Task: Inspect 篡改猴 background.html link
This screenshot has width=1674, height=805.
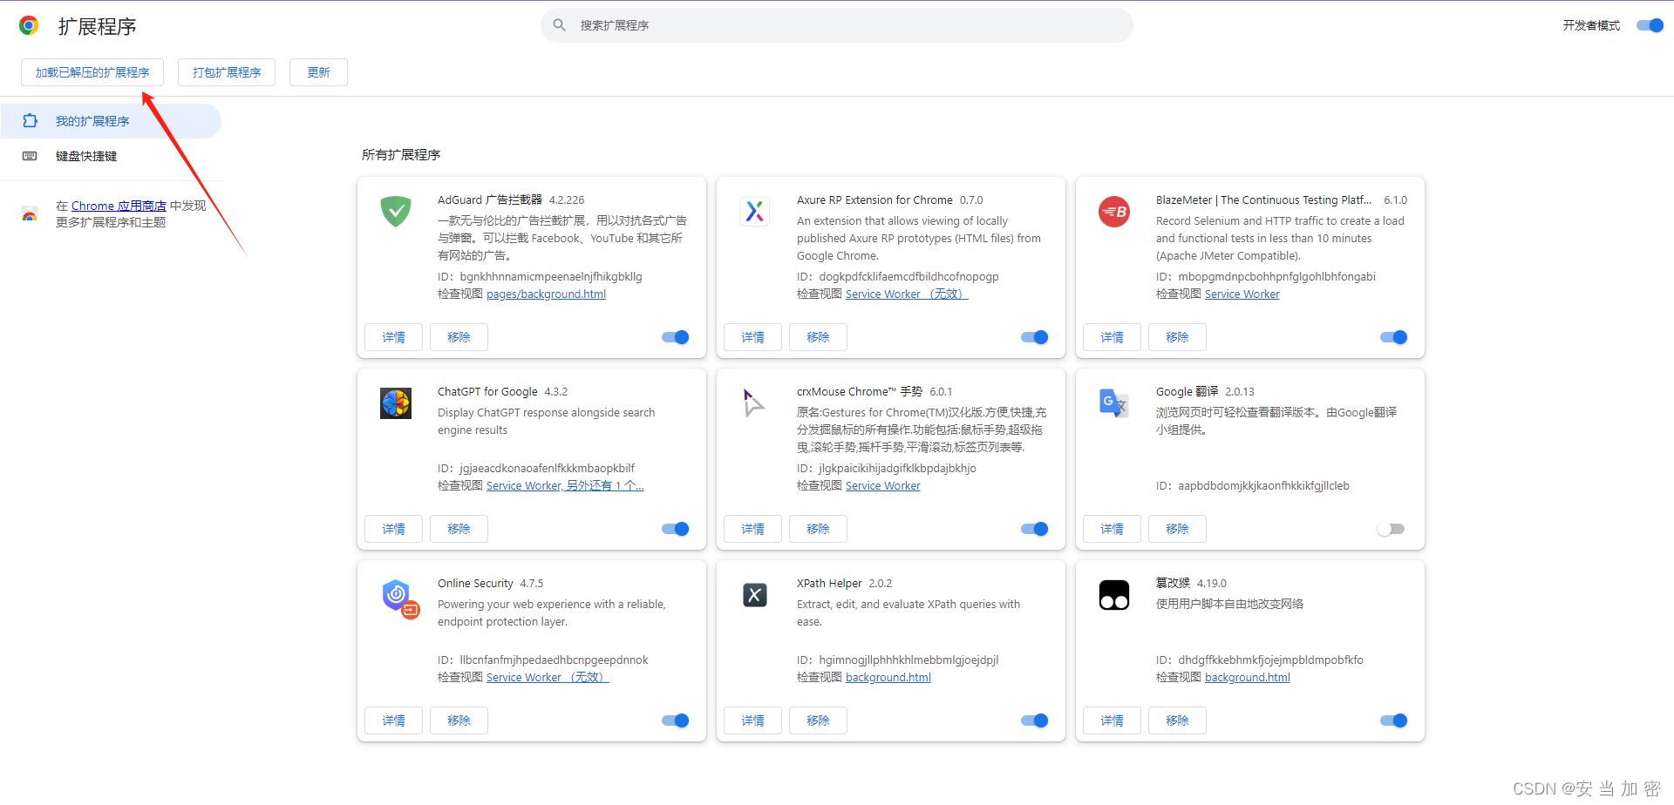Action: click(x=1247, y=678)
